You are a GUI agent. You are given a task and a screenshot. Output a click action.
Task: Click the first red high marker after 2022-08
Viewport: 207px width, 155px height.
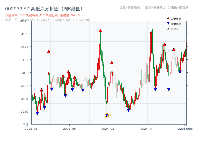click(x=41, y=90)
